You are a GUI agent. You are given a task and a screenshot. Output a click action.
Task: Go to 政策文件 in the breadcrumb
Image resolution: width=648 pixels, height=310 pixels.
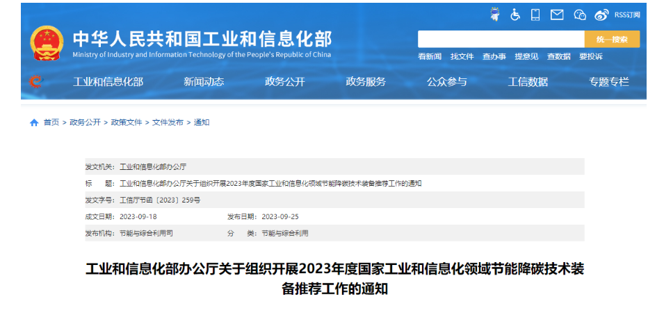(126, 123)
